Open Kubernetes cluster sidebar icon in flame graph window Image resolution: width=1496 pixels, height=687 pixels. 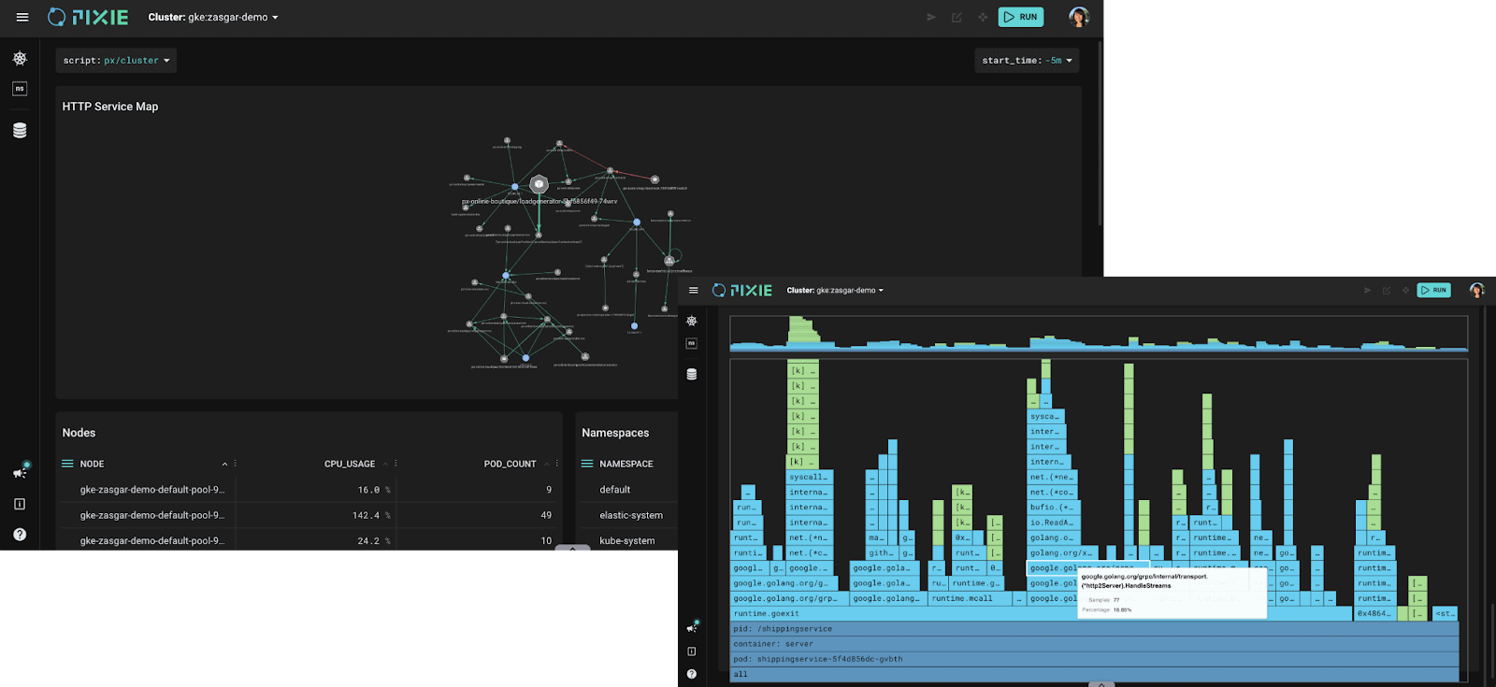point(692,321)
